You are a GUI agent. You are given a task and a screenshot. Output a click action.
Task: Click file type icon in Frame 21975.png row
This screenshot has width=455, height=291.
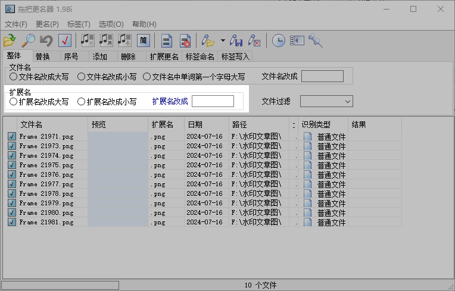coord(307,165)
